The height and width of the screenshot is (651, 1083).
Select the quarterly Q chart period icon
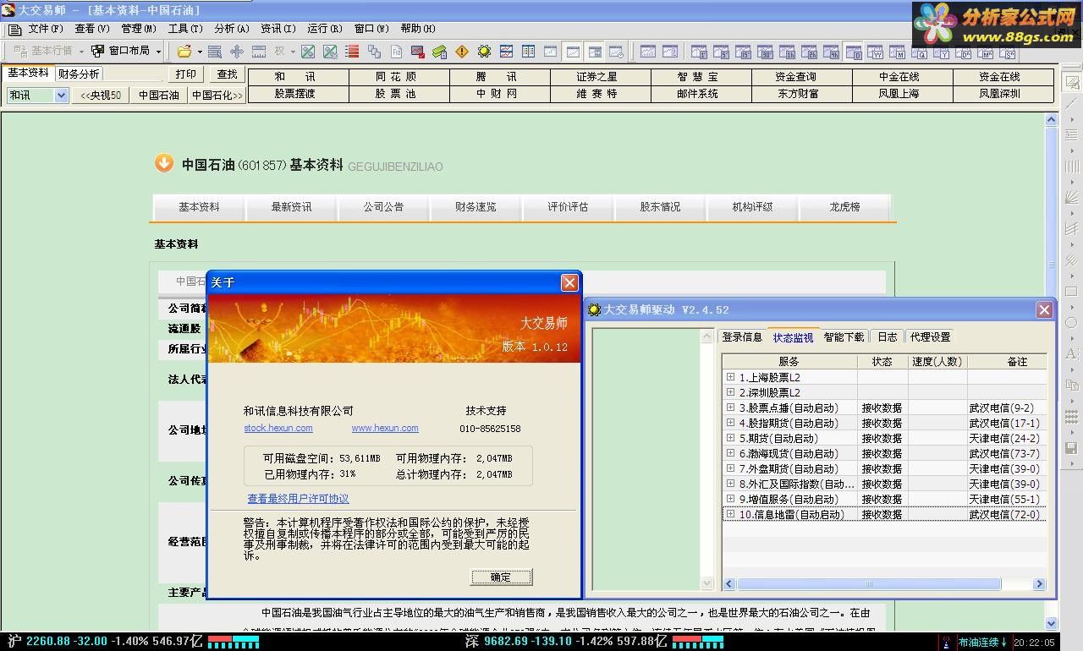[x=919, y=52]
